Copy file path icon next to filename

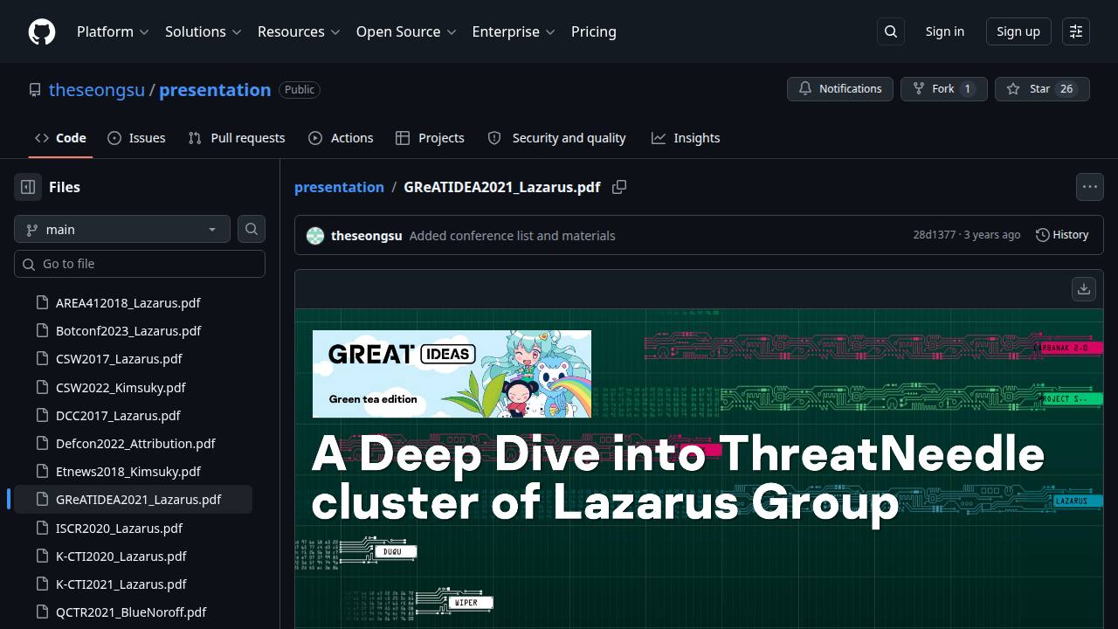click(619, 187)
